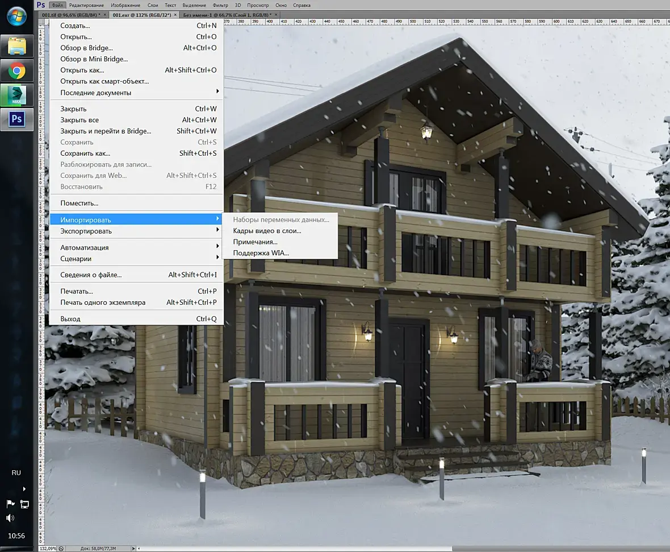
Task: Choose Открыть... menu entry
Action: pos(136,37)
